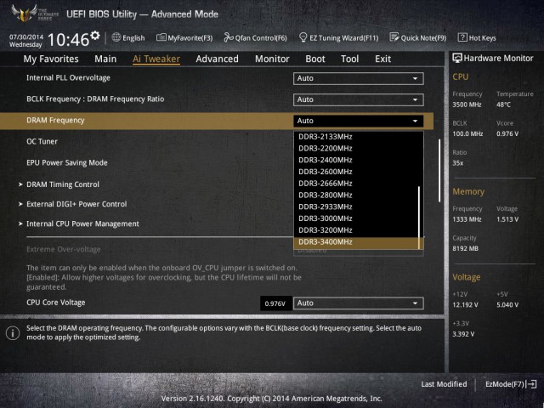Screen dimensions: 544x408
Task: Open Internal PLL Overvoltage dropdown
Action: (359, 78)
